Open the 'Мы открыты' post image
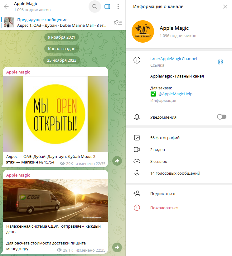This screenshot has height=256, width=232. point(55,114)
